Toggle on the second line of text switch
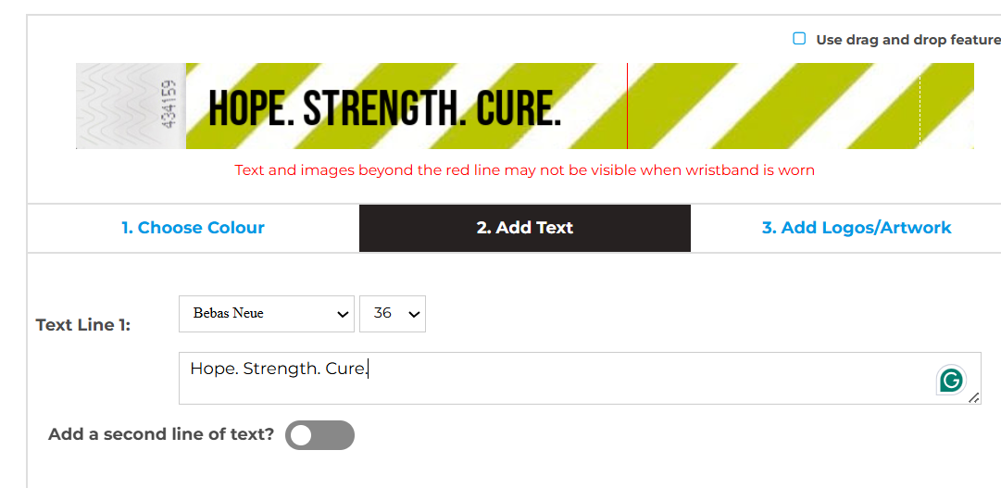 coord(319,435)
